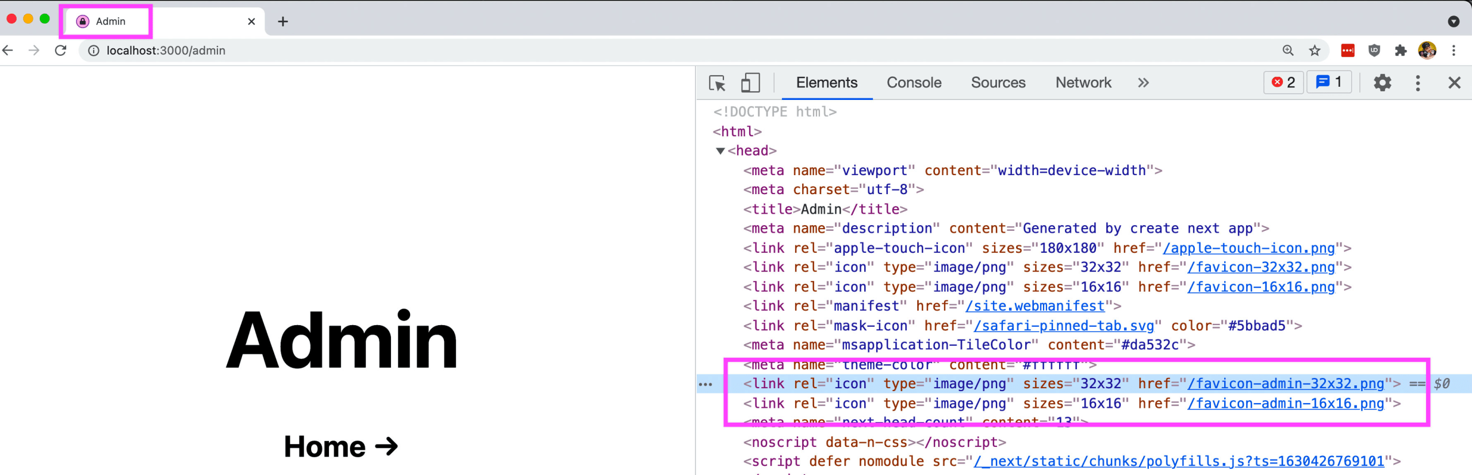Go back in browser history

pyautogui.click(x=8, y=51)
